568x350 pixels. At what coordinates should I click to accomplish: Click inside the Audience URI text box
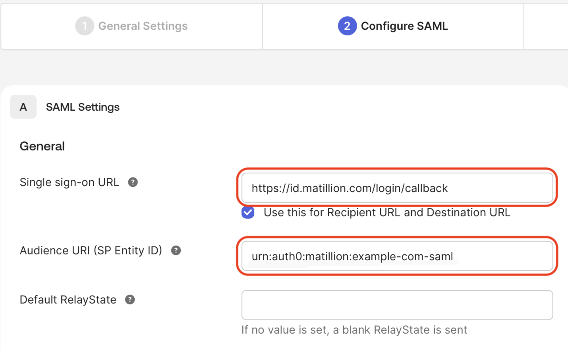point(397,256)
